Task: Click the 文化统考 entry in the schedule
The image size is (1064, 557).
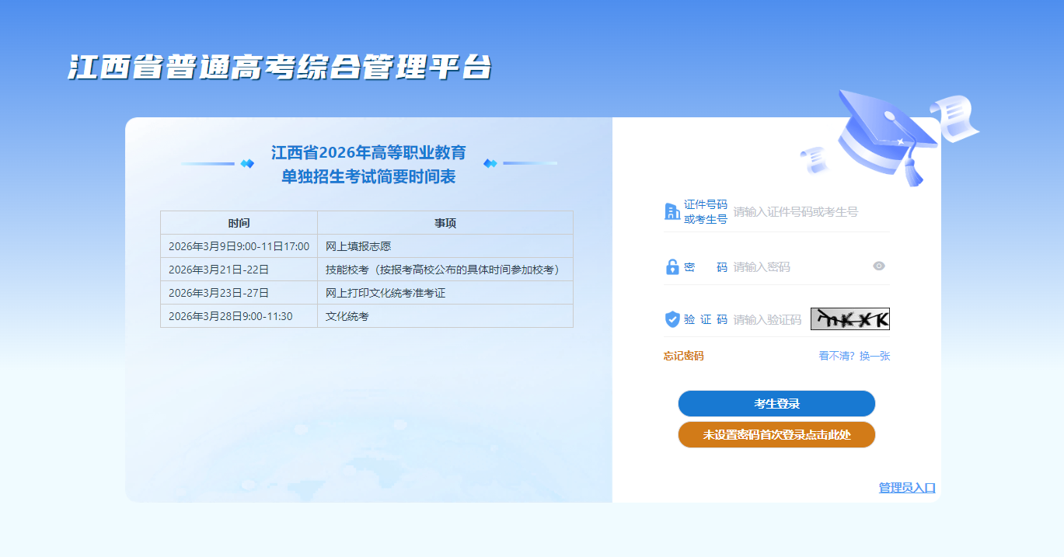Action: [x=347, y=316]
